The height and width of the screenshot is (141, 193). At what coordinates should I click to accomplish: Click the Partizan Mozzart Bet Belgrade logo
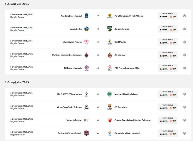pyautogui.click(x=86, y=55)
